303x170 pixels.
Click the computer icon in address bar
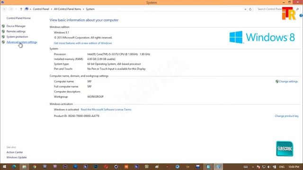click(27, 9)
